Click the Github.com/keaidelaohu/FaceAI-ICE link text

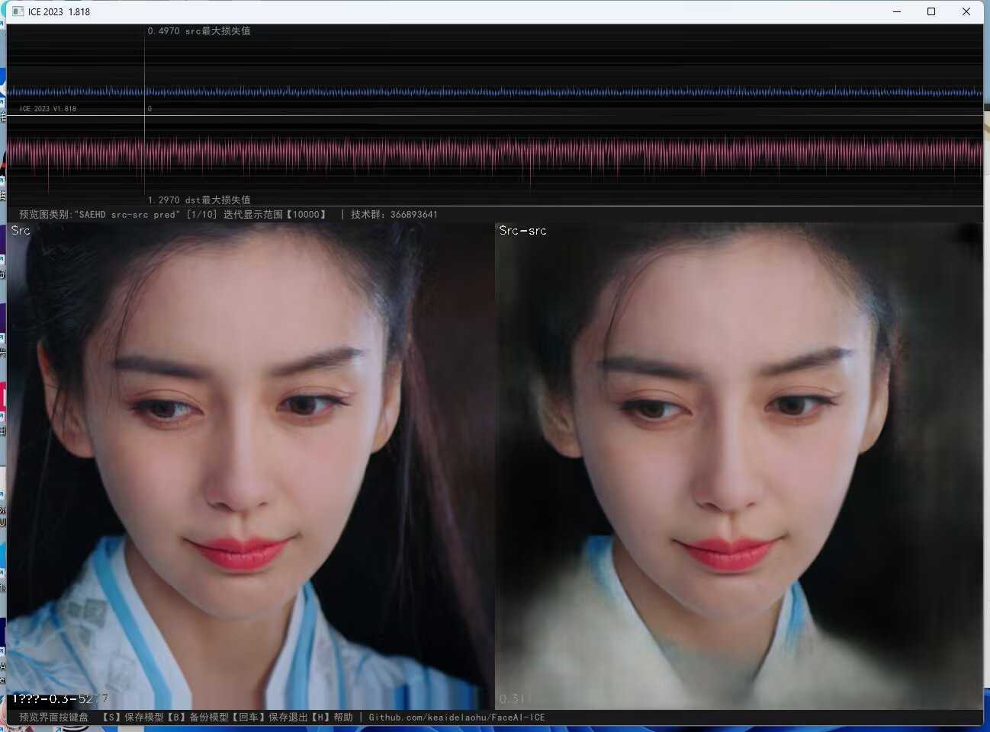pyautogui.click(x=456, y=718)
